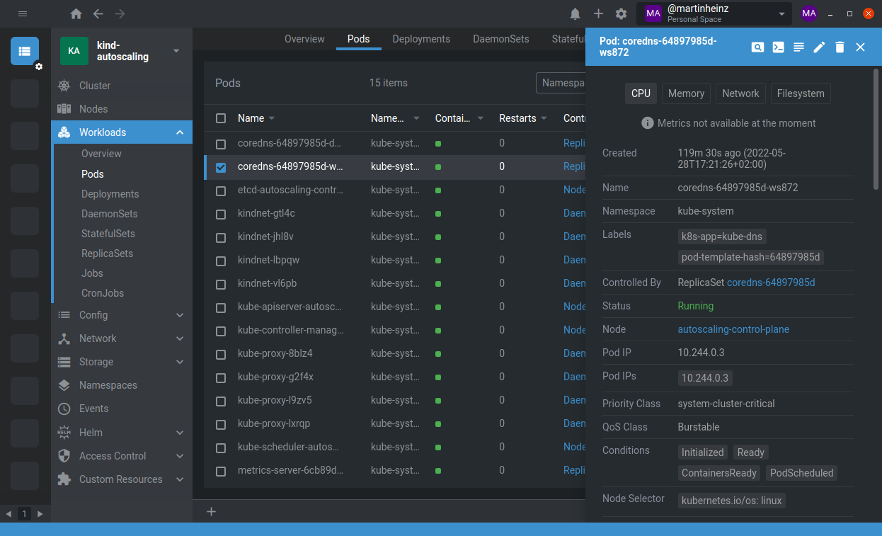Click the catalog list icon in hotbar

point(25,51)
